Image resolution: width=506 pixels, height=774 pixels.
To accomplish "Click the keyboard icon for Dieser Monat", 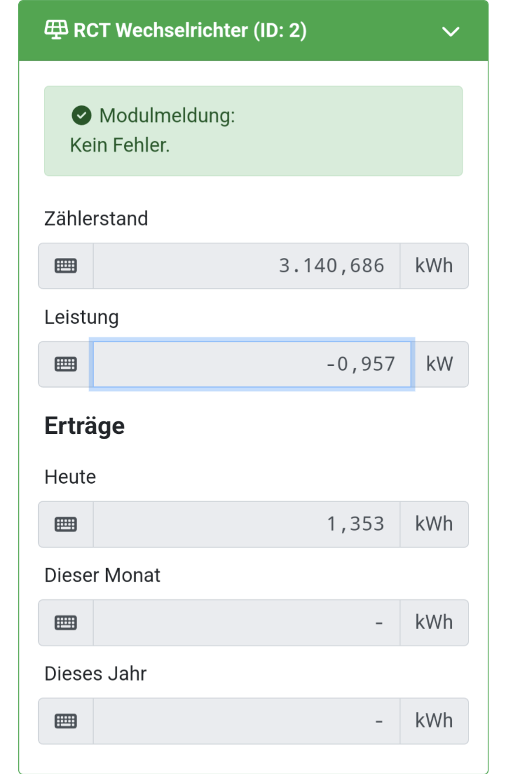I will 66,623.
